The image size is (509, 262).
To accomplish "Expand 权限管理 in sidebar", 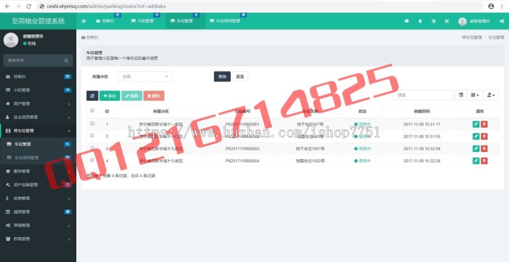I will click(38, 239).
